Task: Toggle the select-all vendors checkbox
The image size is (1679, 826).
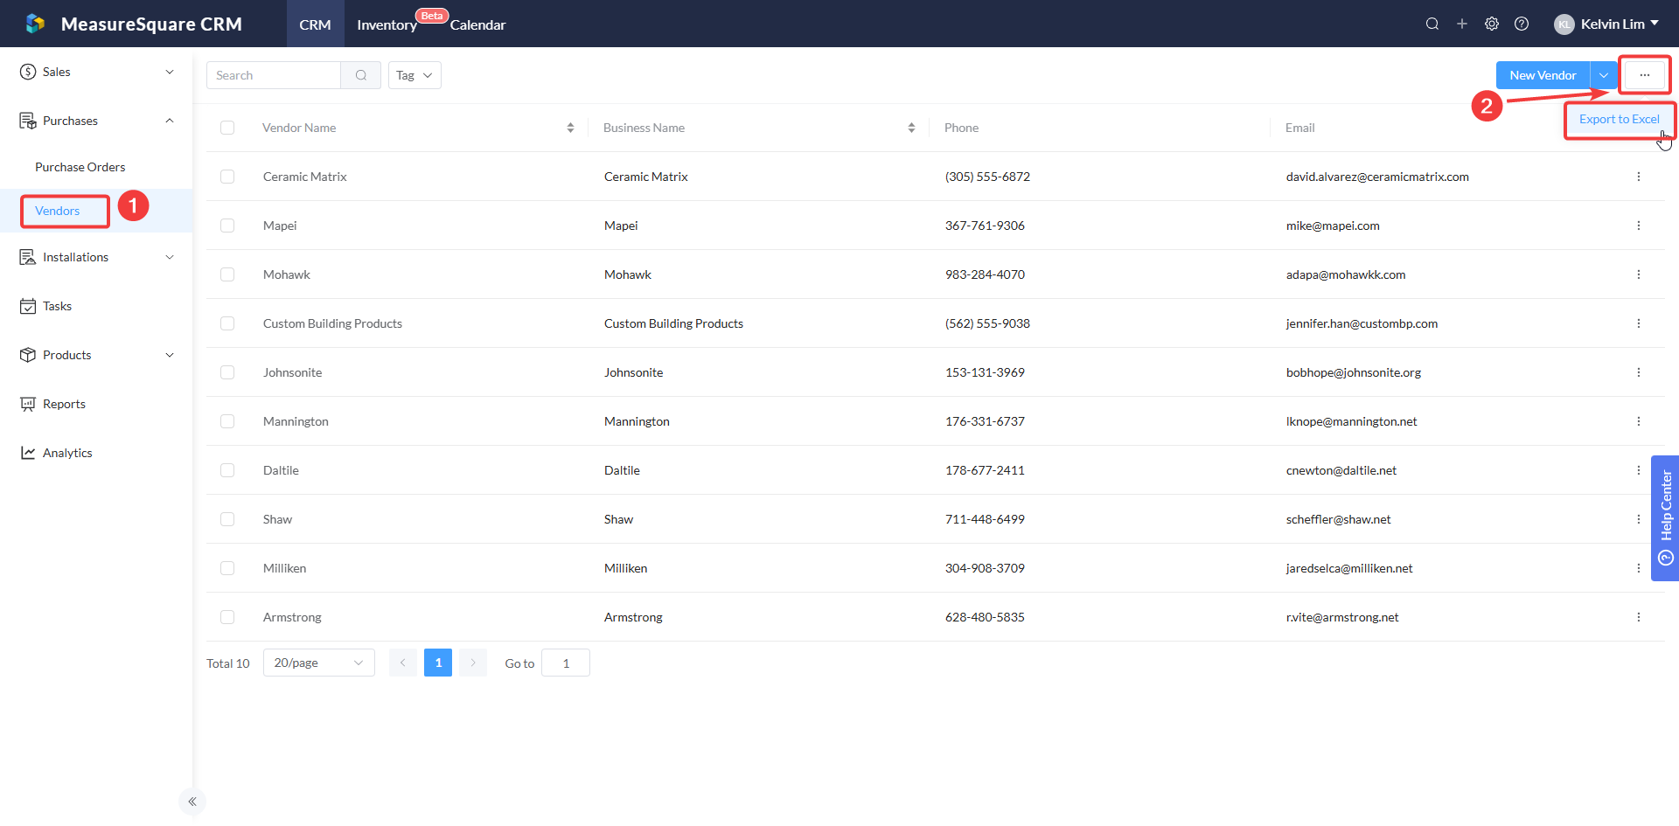Action: click(227, 128)
